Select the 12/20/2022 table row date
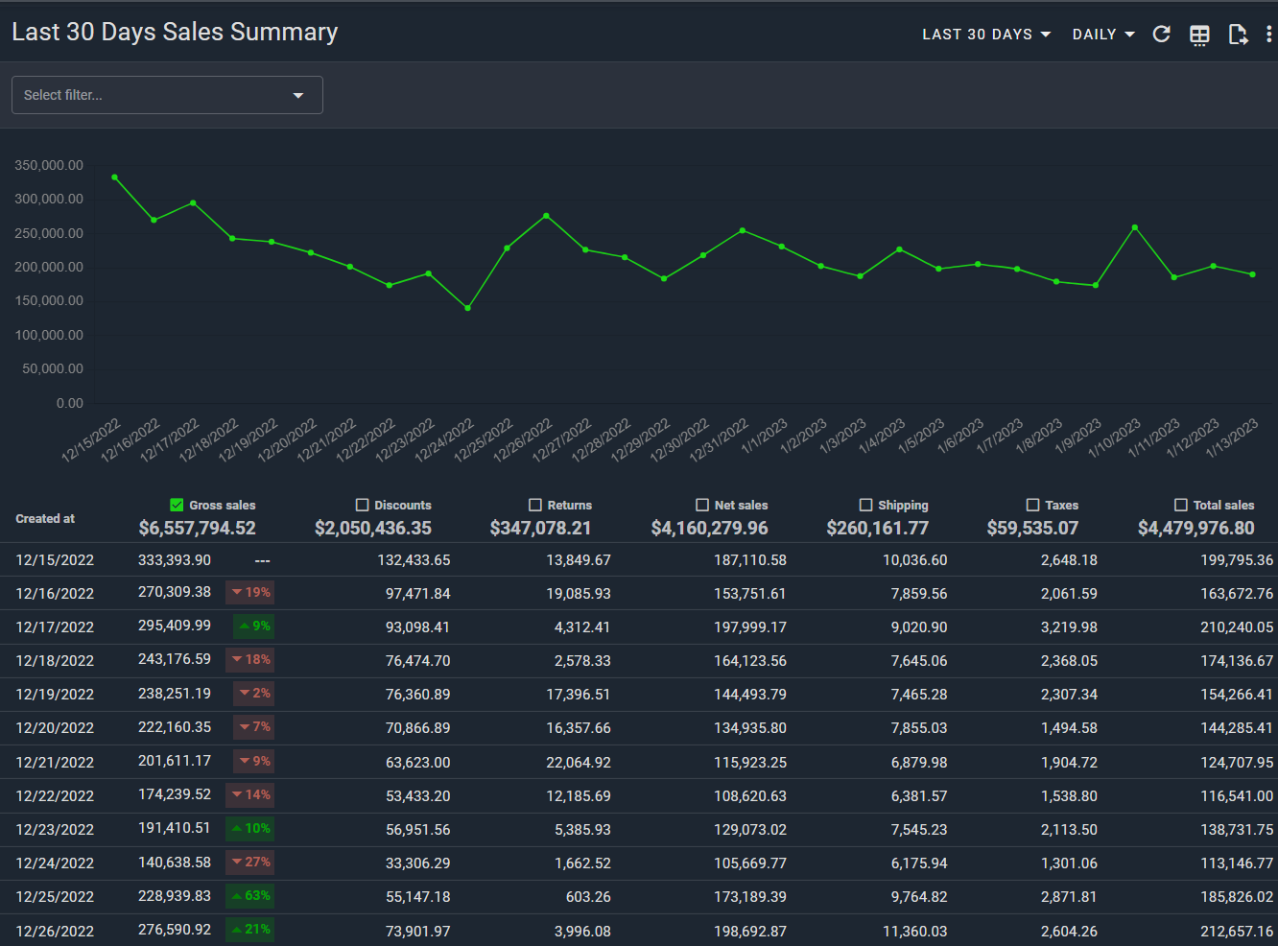This screenshot has height=946, width=1278. pos(55,728)
